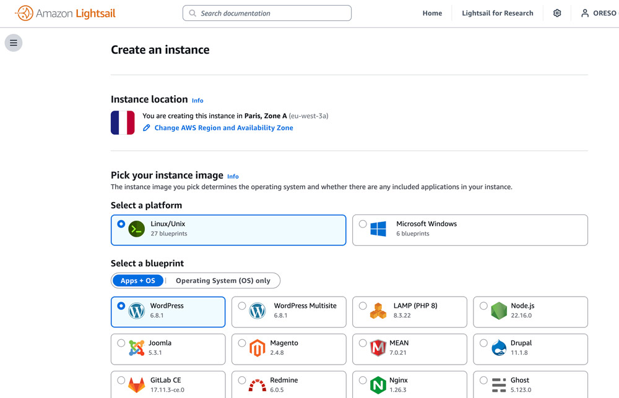Select the Drupal blueprint radio button
619x398 pixels.
(483, 343)
